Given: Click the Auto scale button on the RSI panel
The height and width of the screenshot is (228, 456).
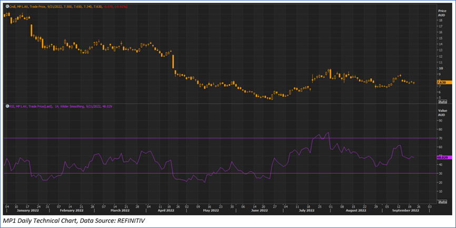Looking at the screenshot, I should tap(443, 202).
